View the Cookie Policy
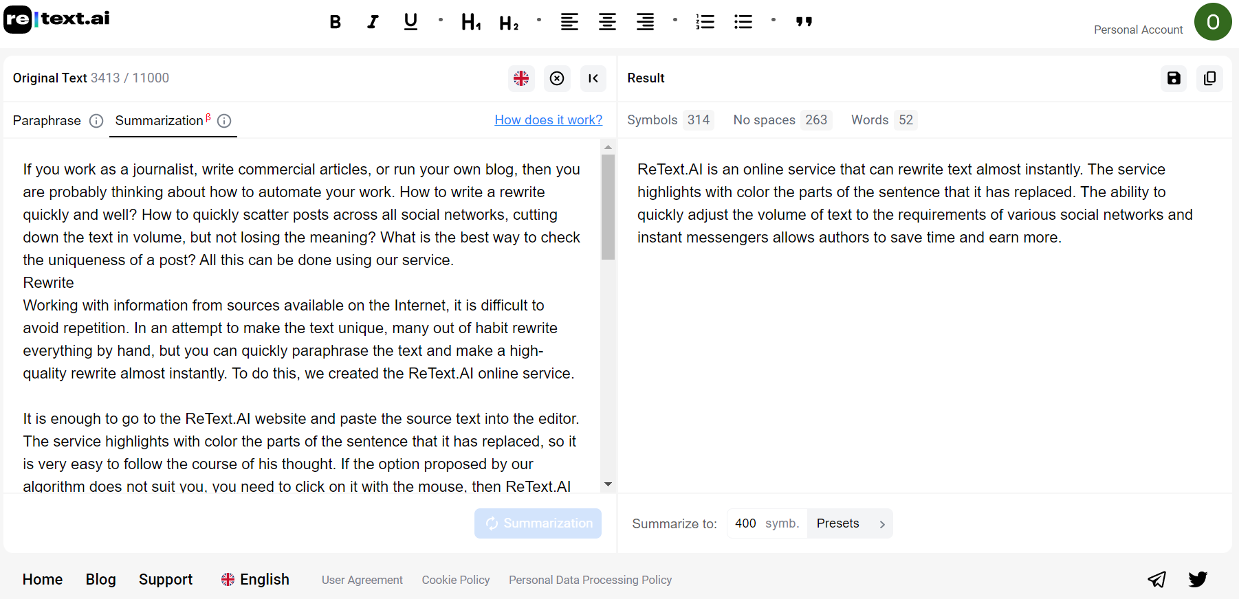1239x599 pixels. pos(456,580)
